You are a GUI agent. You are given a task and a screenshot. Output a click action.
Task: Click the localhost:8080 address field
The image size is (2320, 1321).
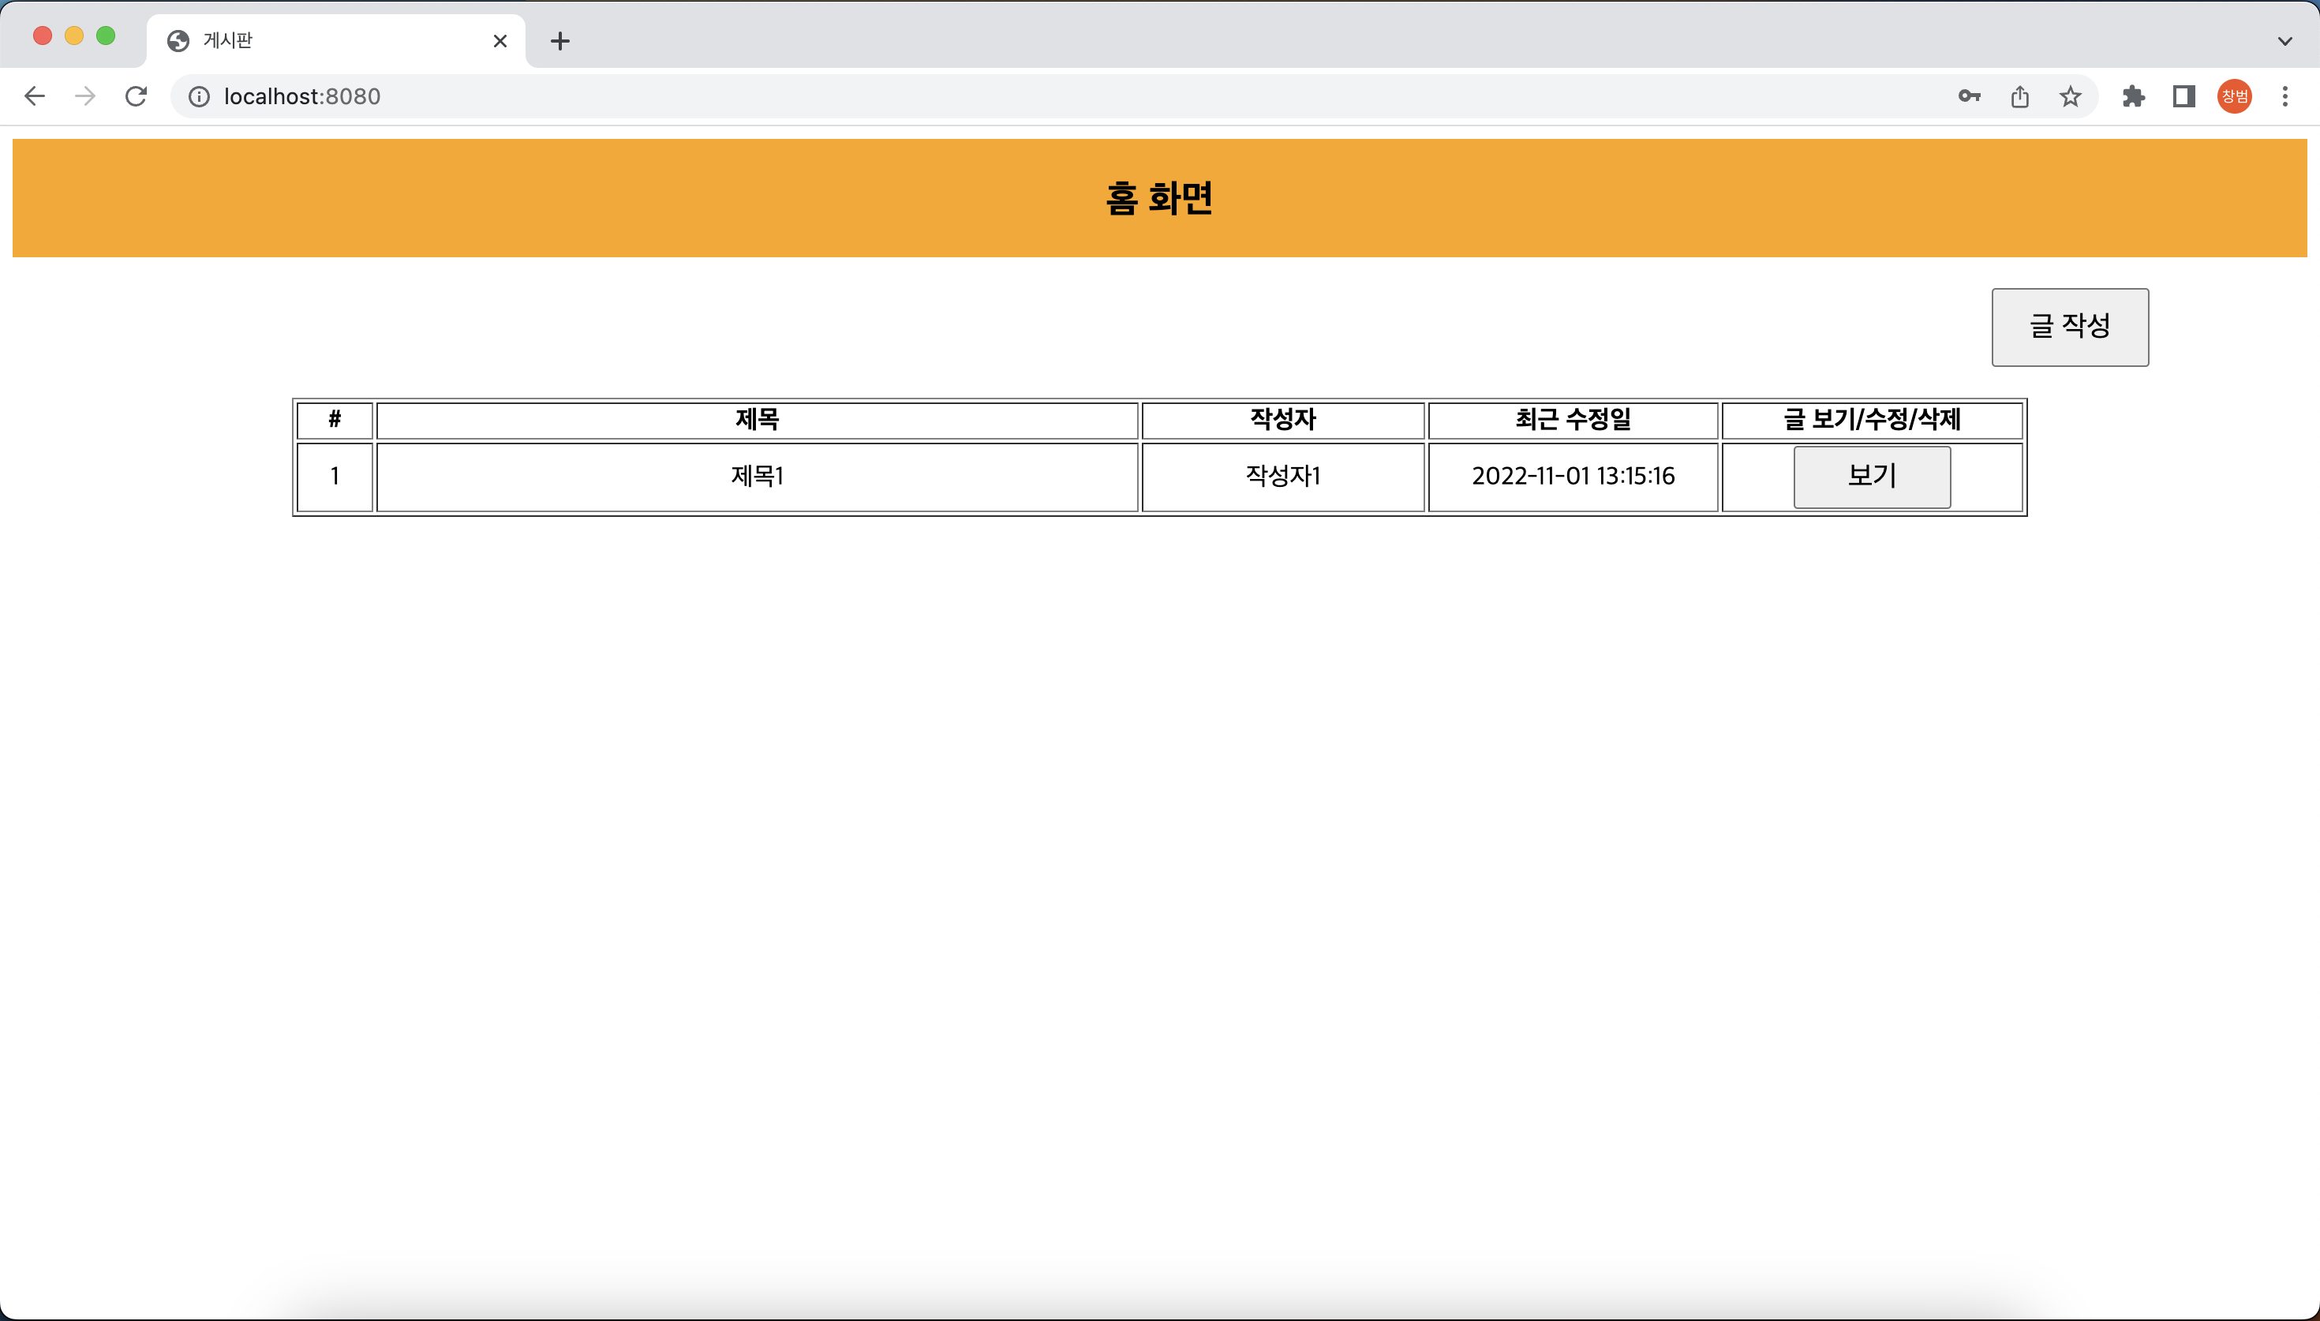[997, 96]
